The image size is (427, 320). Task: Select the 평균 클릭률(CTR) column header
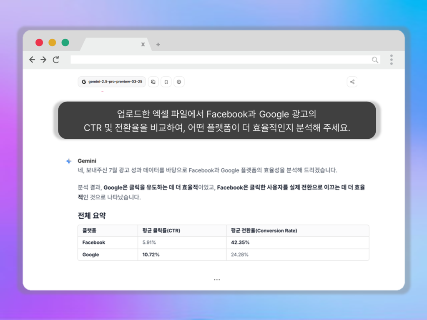click(161, 230)
